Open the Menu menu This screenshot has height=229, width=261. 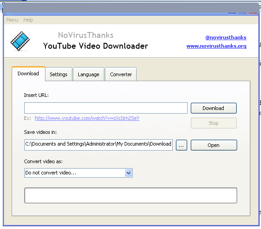click(x=12, y=20)
